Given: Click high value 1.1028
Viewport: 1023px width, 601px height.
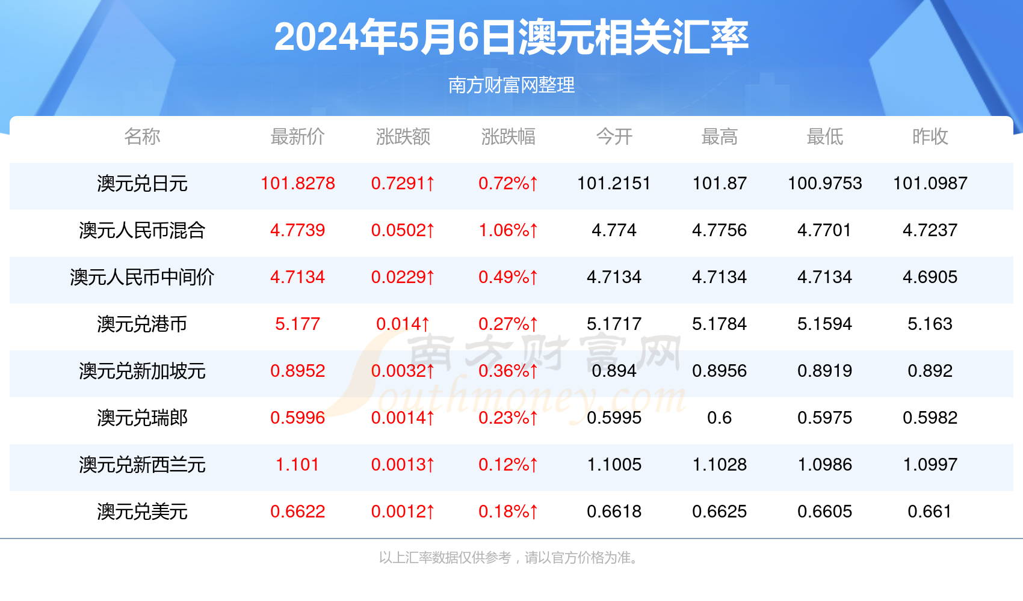Looking at the screenshot, I should pos(719,465).
